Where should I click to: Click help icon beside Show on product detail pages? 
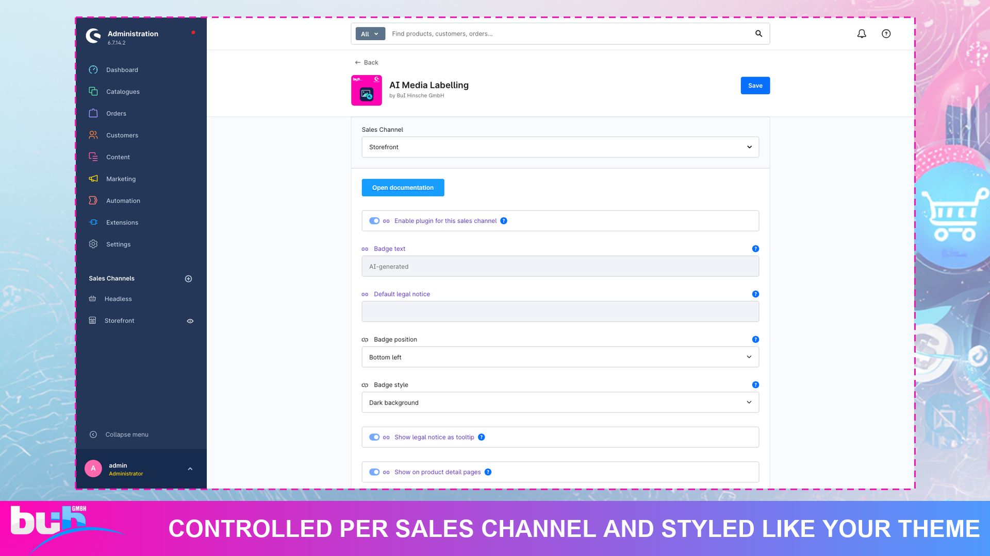click(x=488, y=472)
